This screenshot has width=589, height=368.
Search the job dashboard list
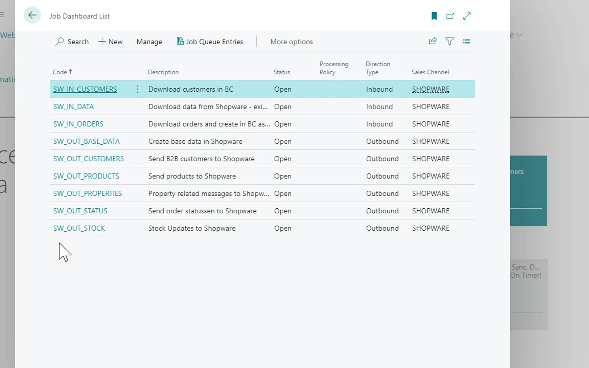(72, 42)
